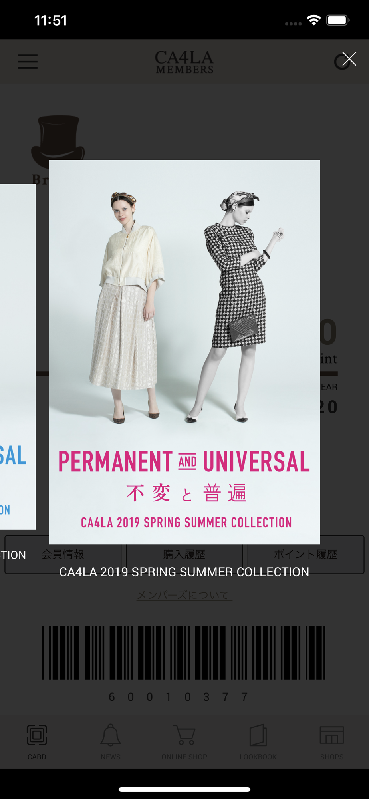The width and height of the screenshot is (369, 799).
Task: Follow the メンバーズについて link
Action: (x=184, y=595)
